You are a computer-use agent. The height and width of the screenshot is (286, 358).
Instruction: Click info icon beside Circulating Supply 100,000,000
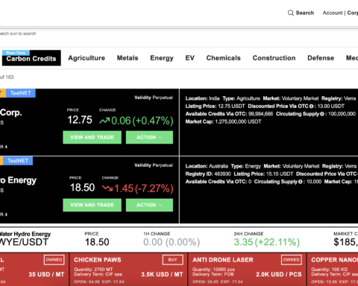point(322,114)
